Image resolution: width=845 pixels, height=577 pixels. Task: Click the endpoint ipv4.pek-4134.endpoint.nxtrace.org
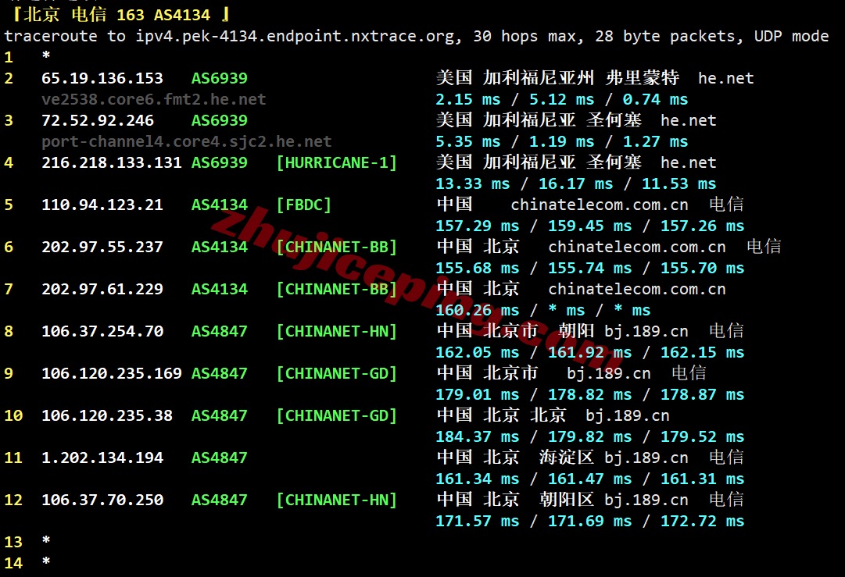pos(295,37)
